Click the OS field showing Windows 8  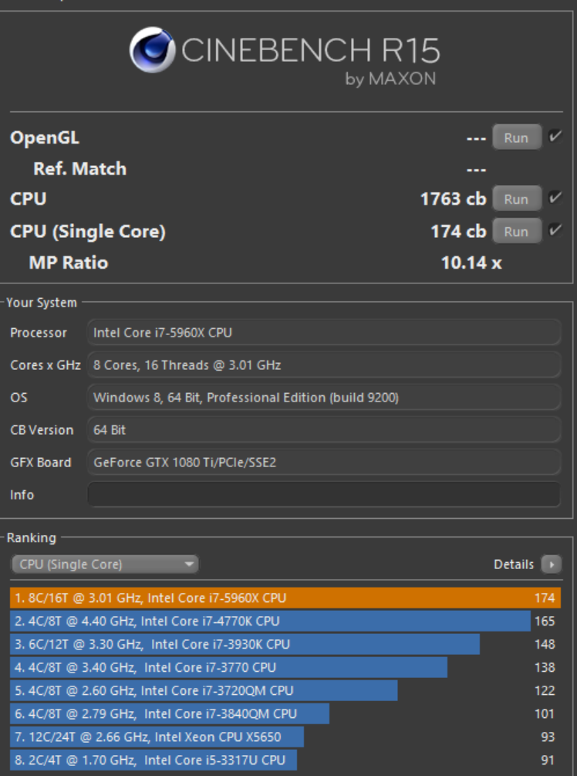point(324,398)
